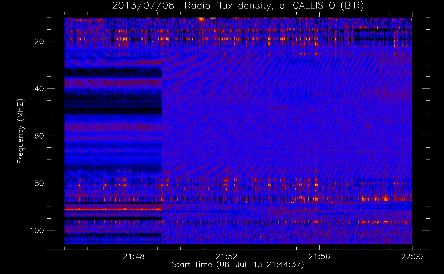
Task: Click the 80 MHz frequency tick label
Action: (x=40, y=183)
